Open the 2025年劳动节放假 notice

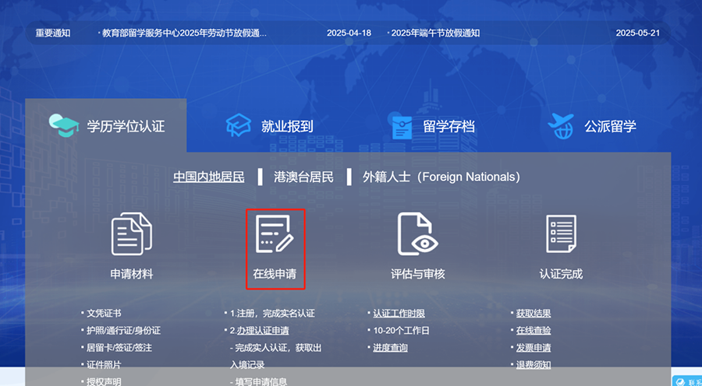coord(185,33)
